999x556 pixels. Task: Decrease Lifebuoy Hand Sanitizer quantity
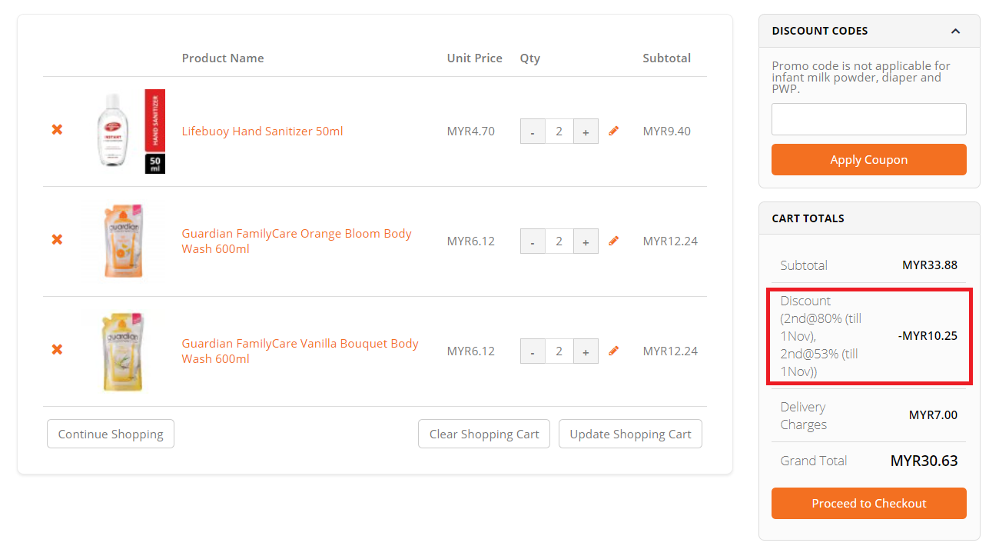[533, 132]
